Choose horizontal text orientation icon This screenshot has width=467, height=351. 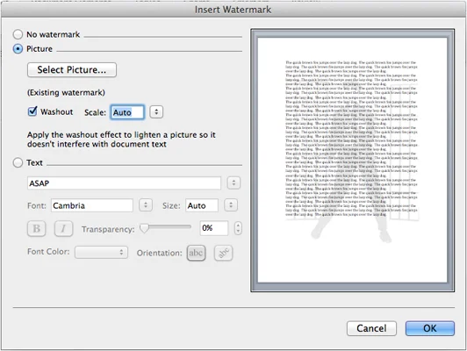(x=196, y=253)
